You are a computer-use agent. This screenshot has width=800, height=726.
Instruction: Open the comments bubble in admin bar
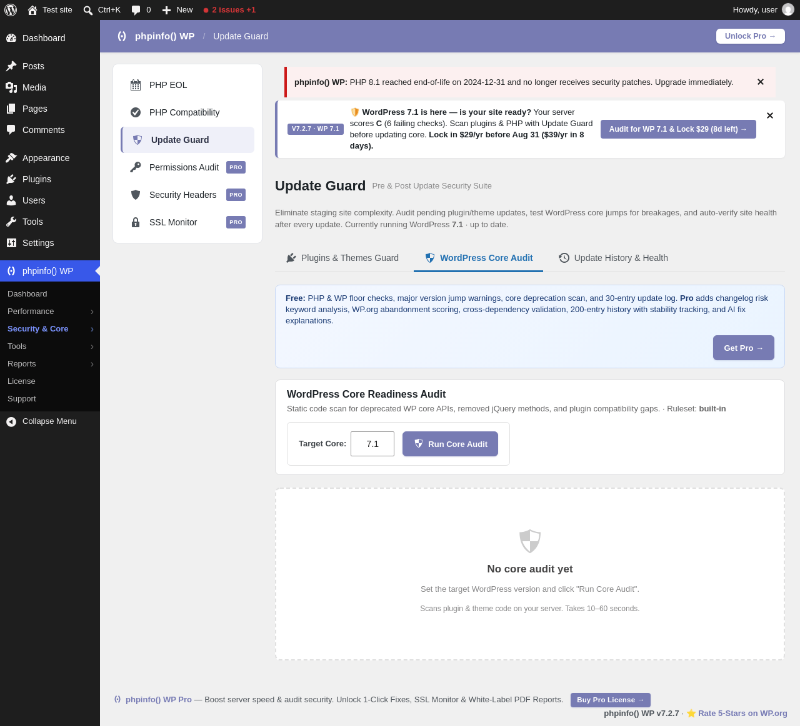coord(136,10)
